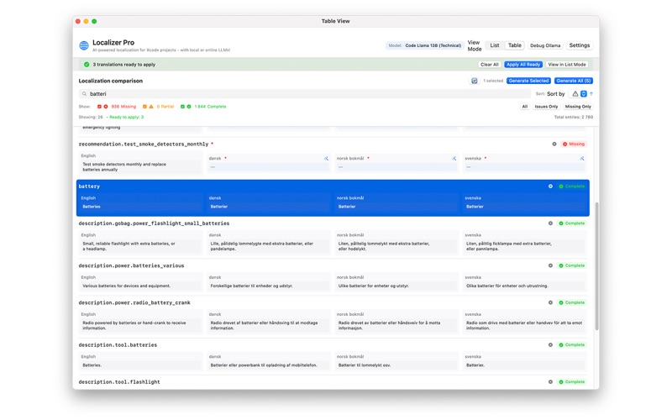Image resolution: width=672 pixels, height=420 pixels.
Task: Click the magic wand icon in the dansk field
Action: click(x=326, y=159)
